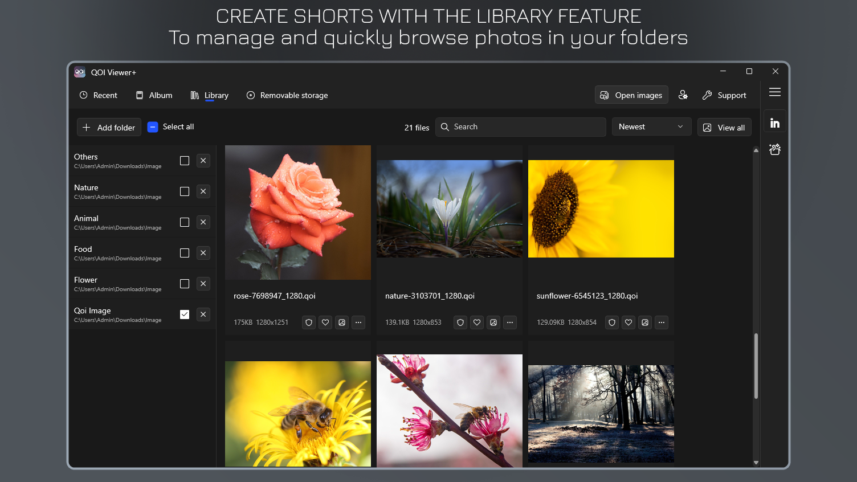Remove the Qoi Image folder with X

(203, 314)
